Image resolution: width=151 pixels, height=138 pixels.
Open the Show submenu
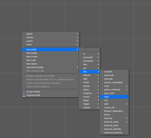coord(50,44)
